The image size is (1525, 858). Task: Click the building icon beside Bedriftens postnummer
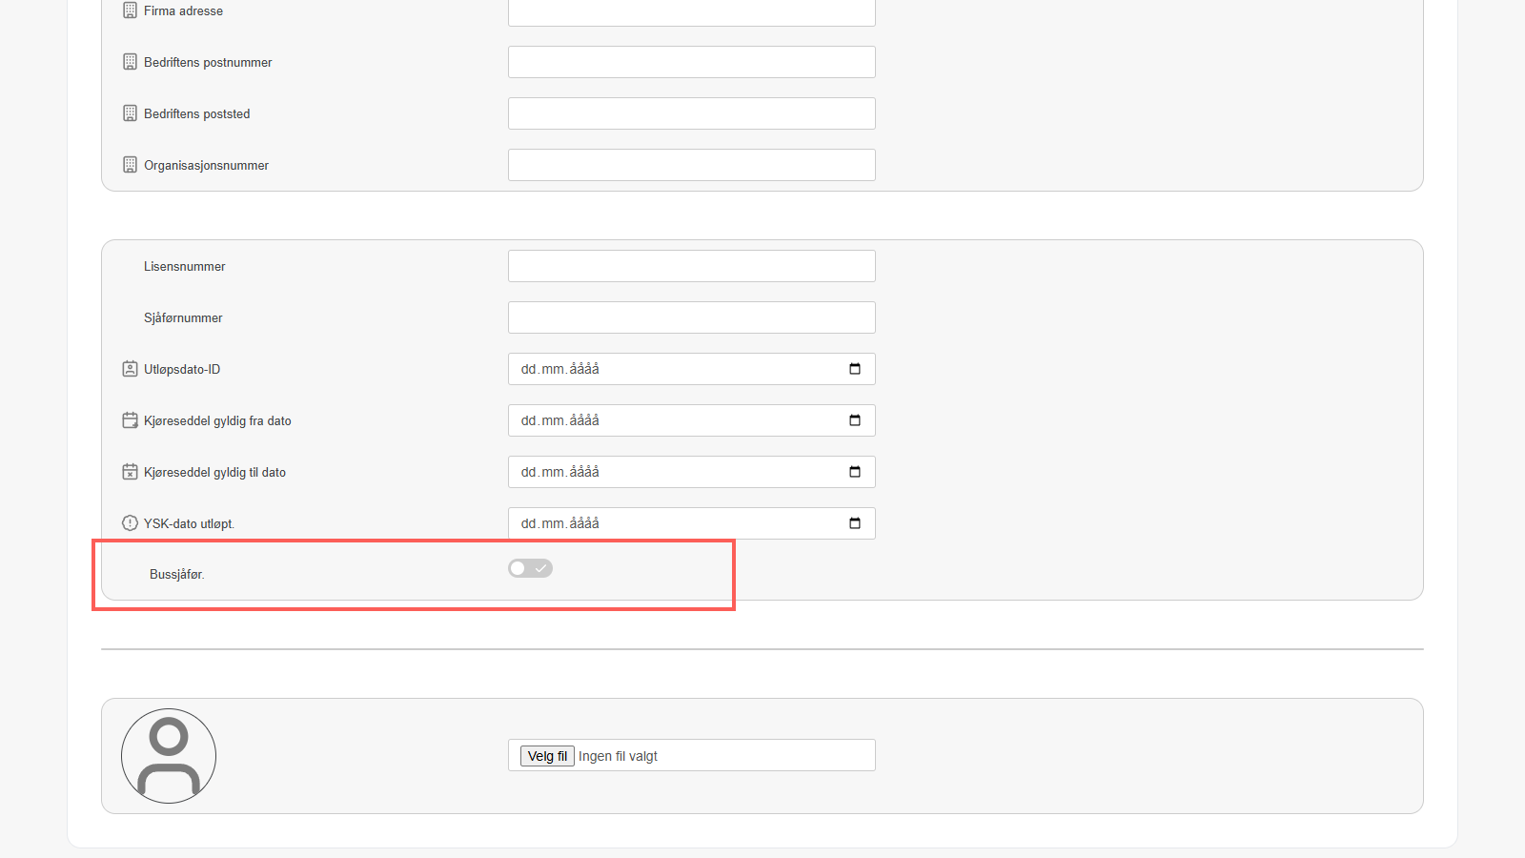tap(131, 62)
